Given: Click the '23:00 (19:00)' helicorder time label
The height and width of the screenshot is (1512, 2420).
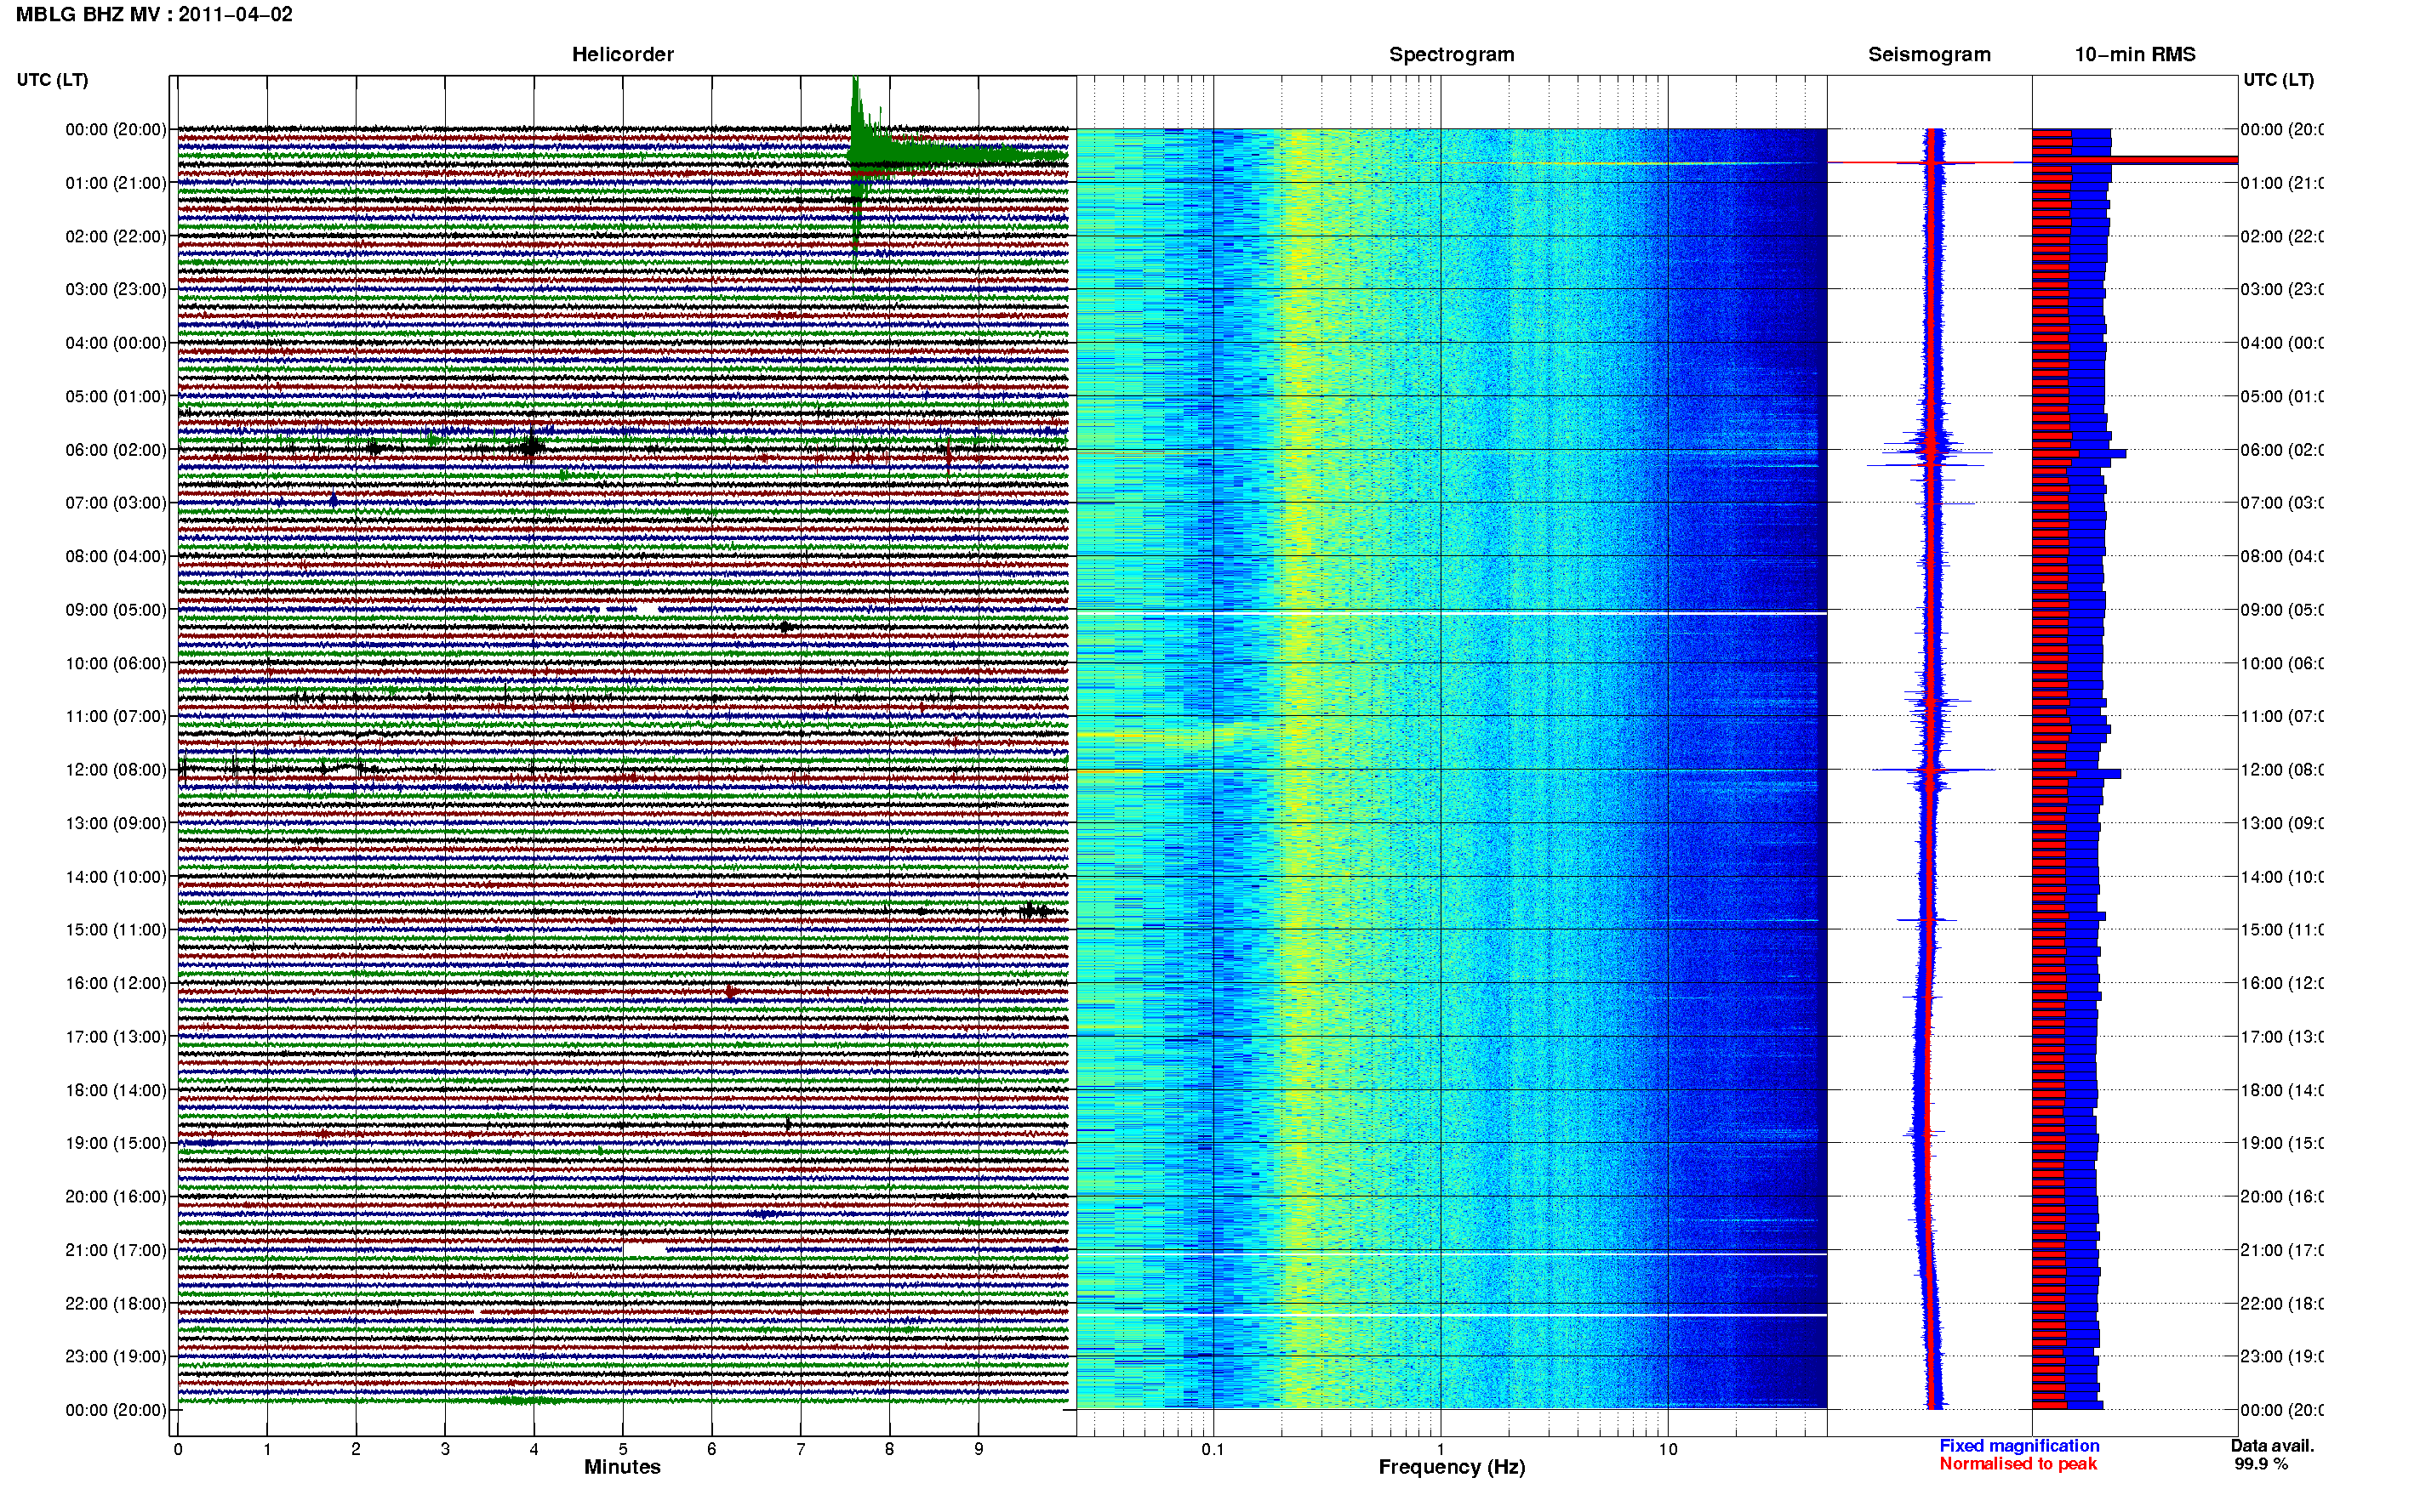Looking at the screenshot, I should (x=116, y=1357).
